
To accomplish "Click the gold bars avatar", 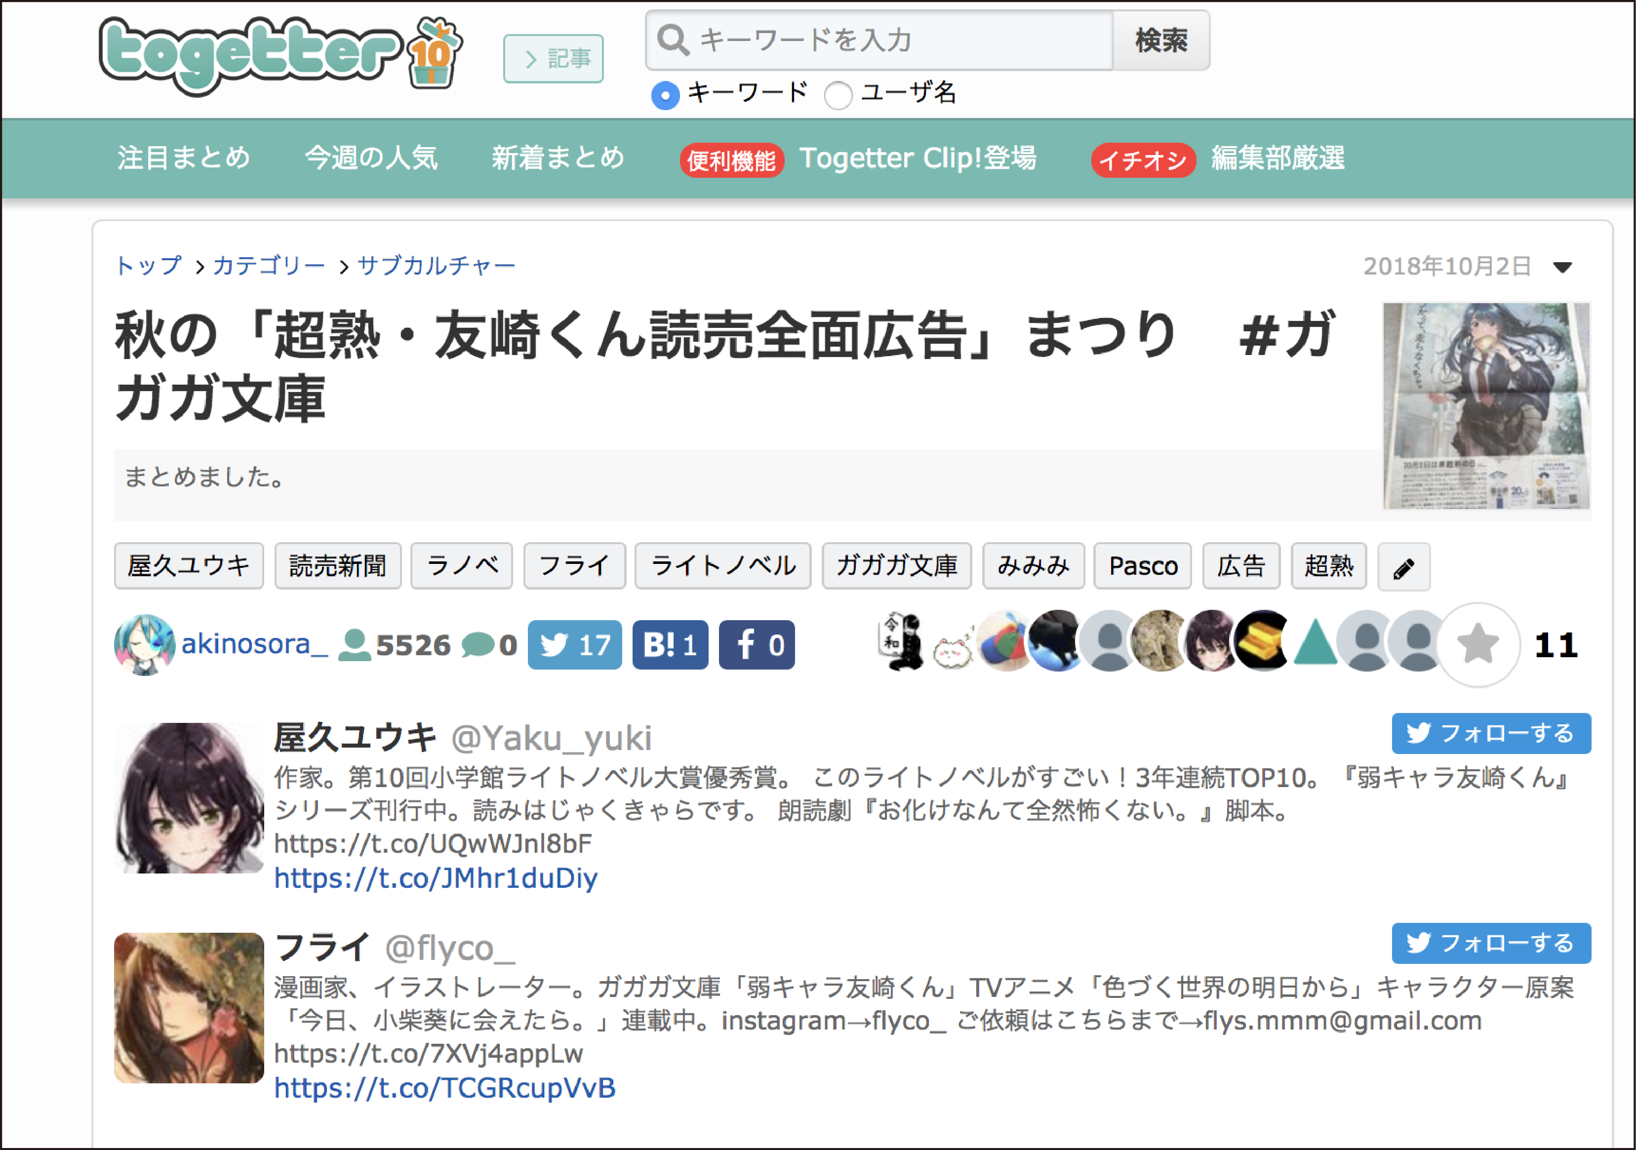I will click(1262, 640).
